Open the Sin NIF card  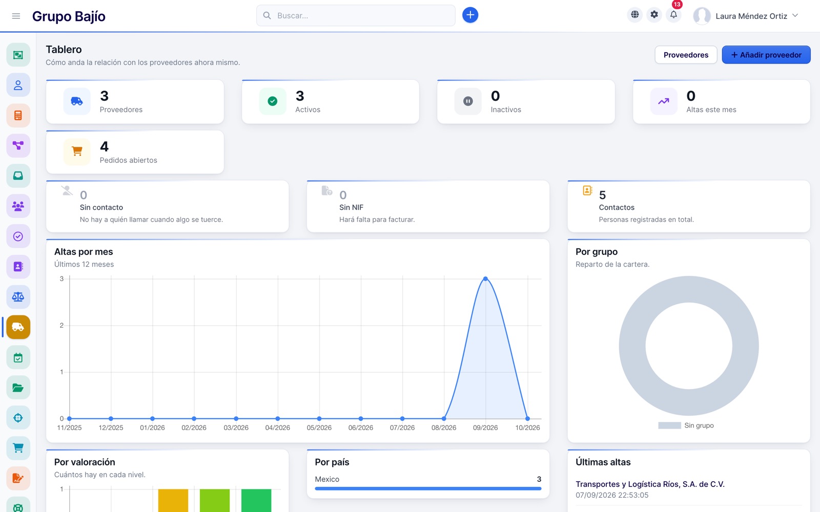tap(428, 206)
